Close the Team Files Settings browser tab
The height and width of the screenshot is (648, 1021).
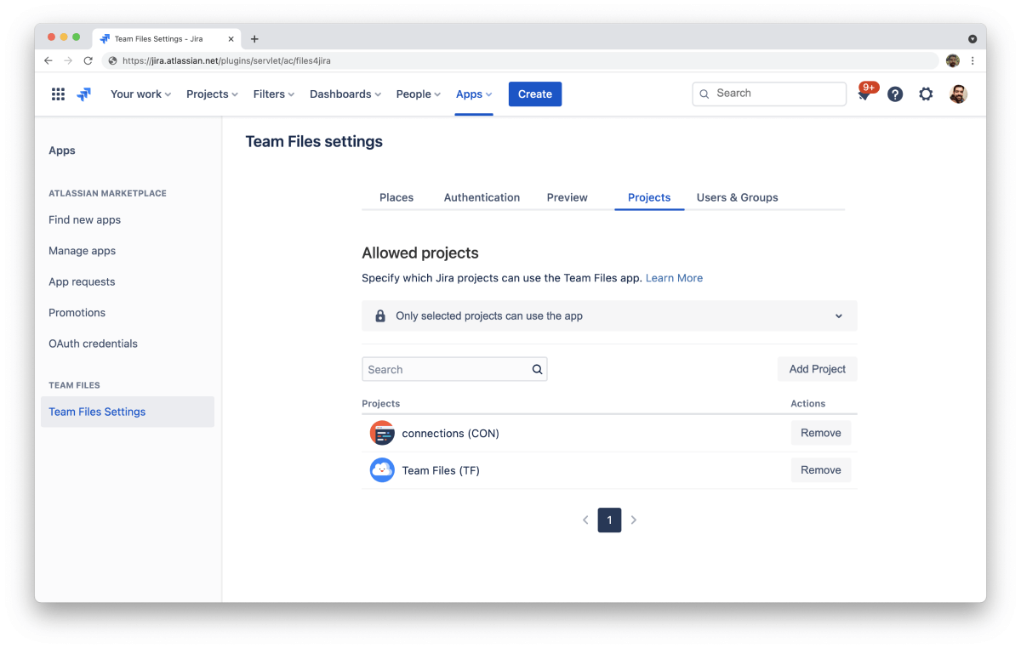click(x=231, y=39)
